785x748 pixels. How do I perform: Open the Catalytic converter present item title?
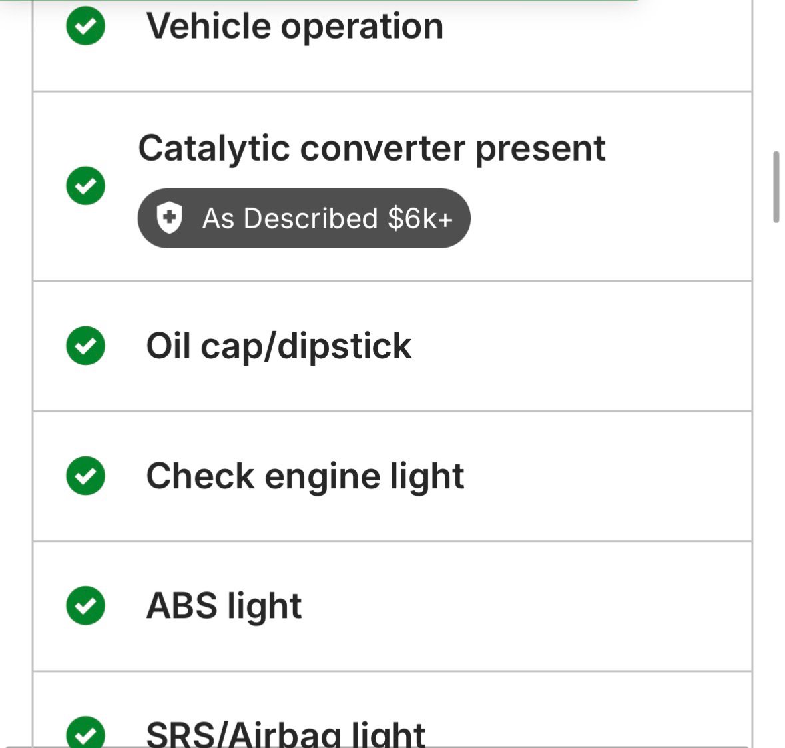point(372,148)
